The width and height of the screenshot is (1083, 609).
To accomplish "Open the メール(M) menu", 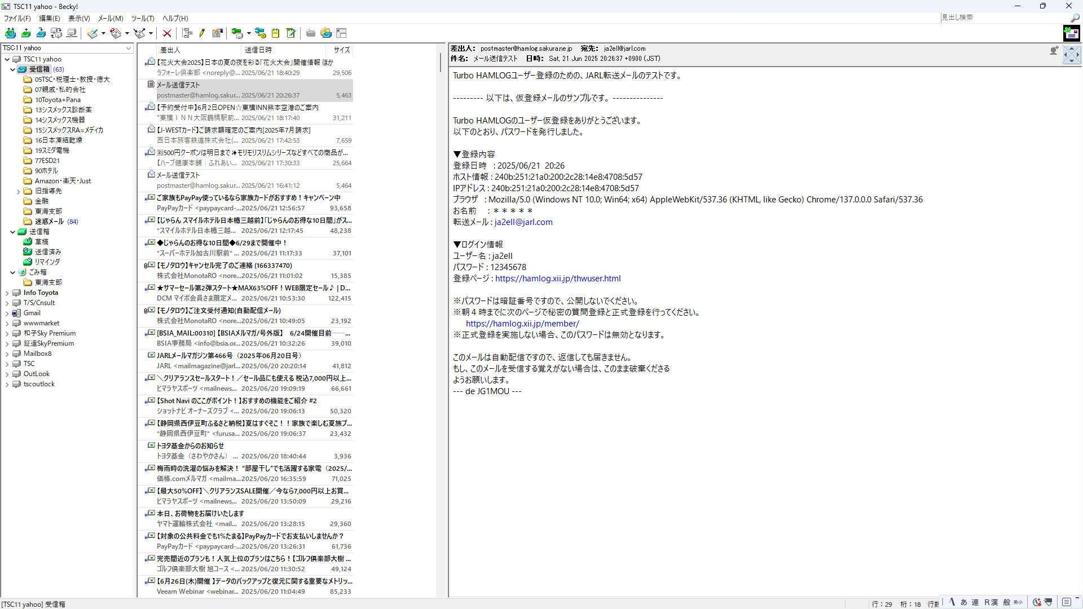I will 110,19.
